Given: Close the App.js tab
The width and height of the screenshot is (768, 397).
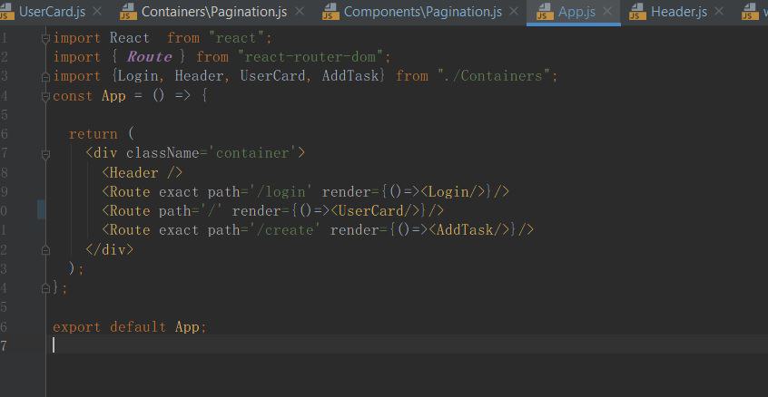Looking at the screenshot, I should coord(607,11).
